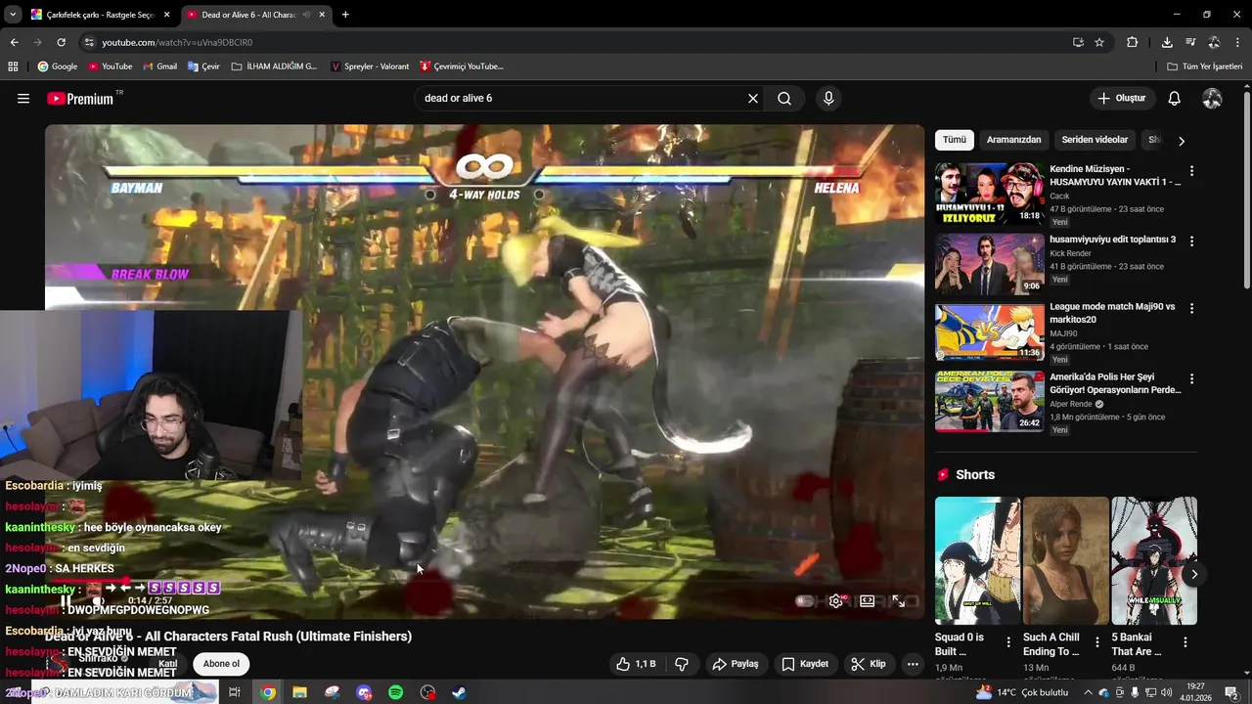1252x704 pixels.
Task: Enter fullscreen on the video player
Action: 899,601
